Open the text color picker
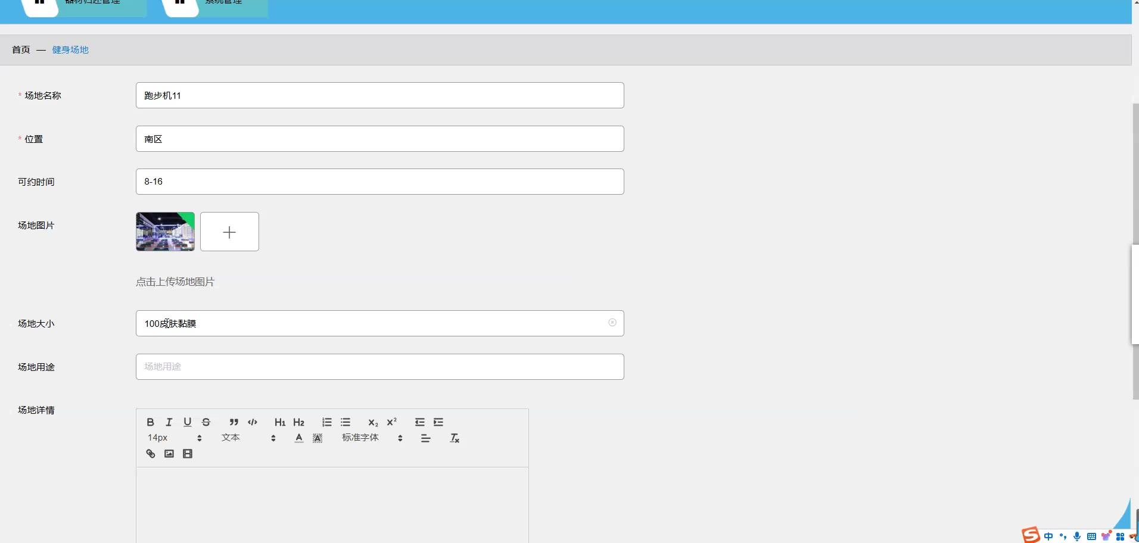1139x543 pixels. point(299,438)
